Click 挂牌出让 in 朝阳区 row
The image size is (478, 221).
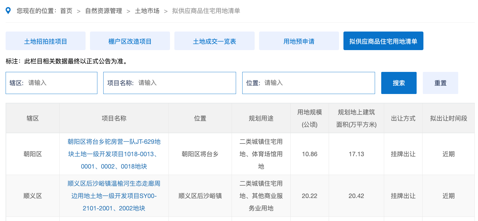click(403, 154)
